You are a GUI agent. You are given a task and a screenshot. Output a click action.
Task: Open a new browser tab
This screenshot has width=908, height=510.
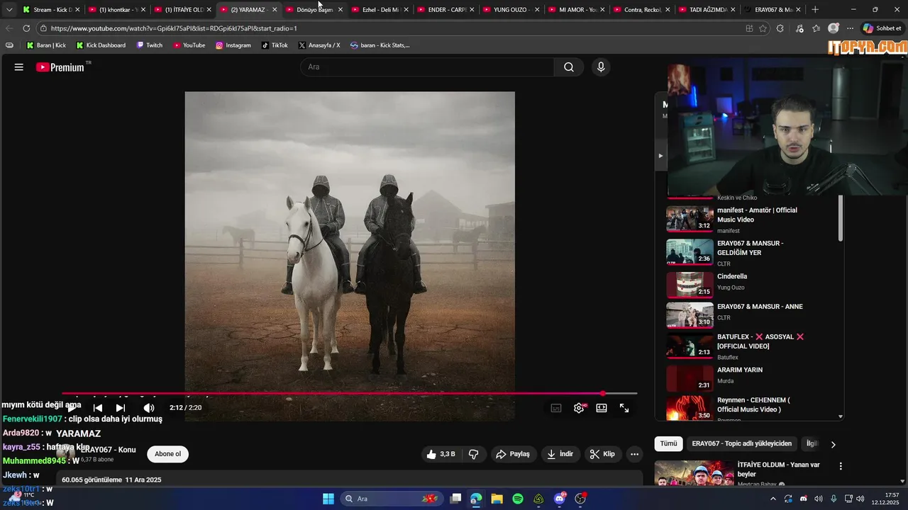click(x=815, y=10)
